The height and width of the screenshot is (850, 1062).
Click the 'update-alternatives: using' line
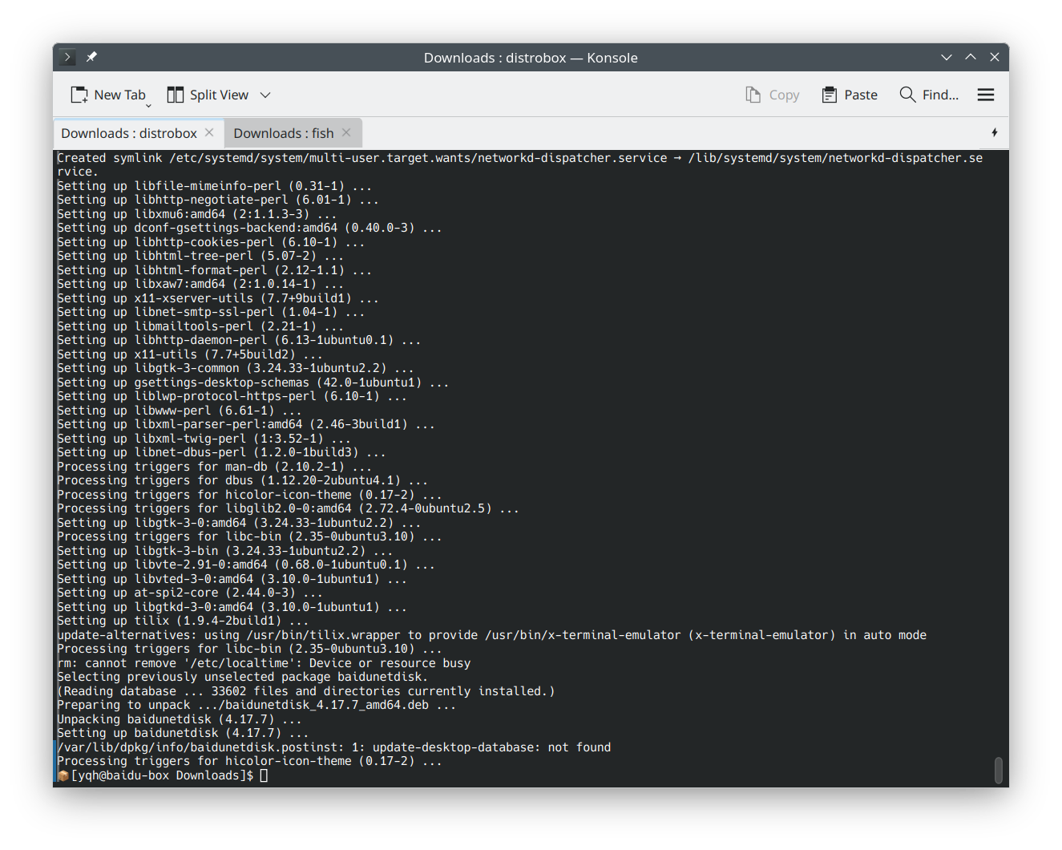click(x=492, y=635)
